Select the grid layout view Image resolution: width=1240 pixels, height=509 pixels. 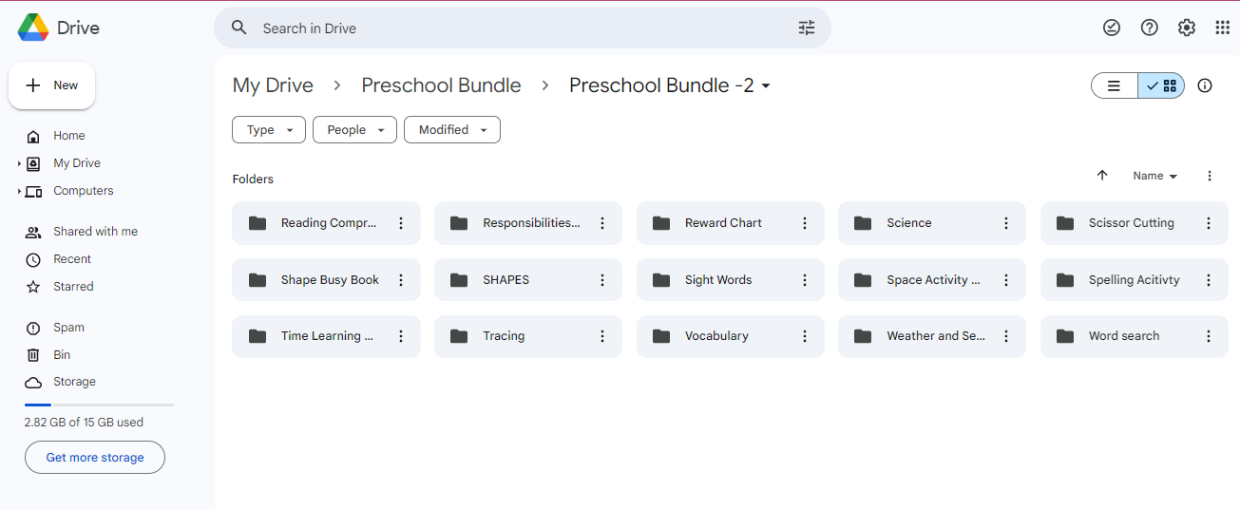point(1161,85)
